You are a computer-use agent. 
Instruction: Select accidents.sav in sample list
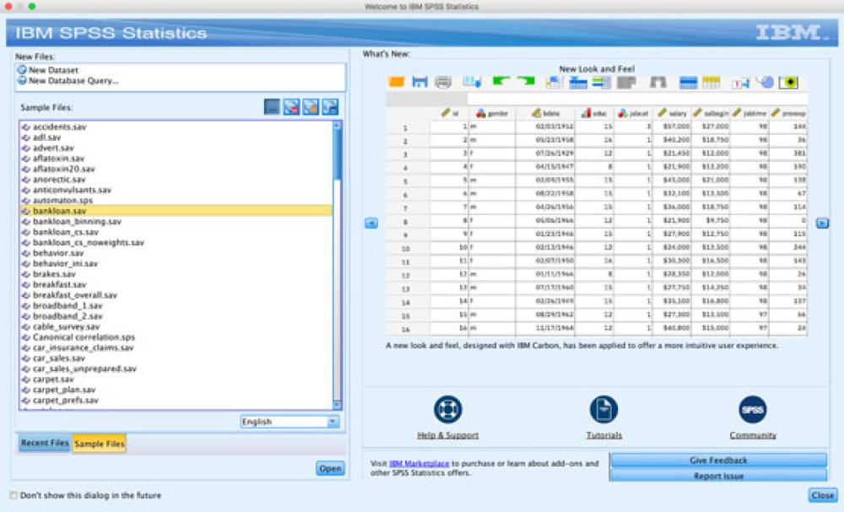176,127
